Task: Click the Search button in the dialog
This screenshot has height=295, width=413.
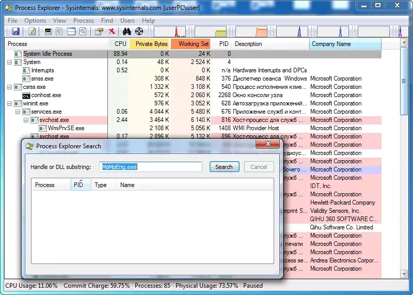Action: pos(224,167)
